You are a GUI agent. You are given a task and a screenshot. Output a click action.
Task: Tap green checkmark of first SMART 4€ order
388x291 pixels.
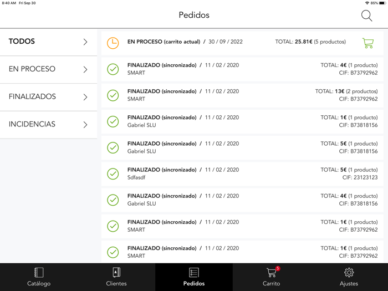coord(113,69)
